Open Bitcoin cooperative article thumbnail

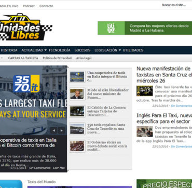tap(77, 76)
